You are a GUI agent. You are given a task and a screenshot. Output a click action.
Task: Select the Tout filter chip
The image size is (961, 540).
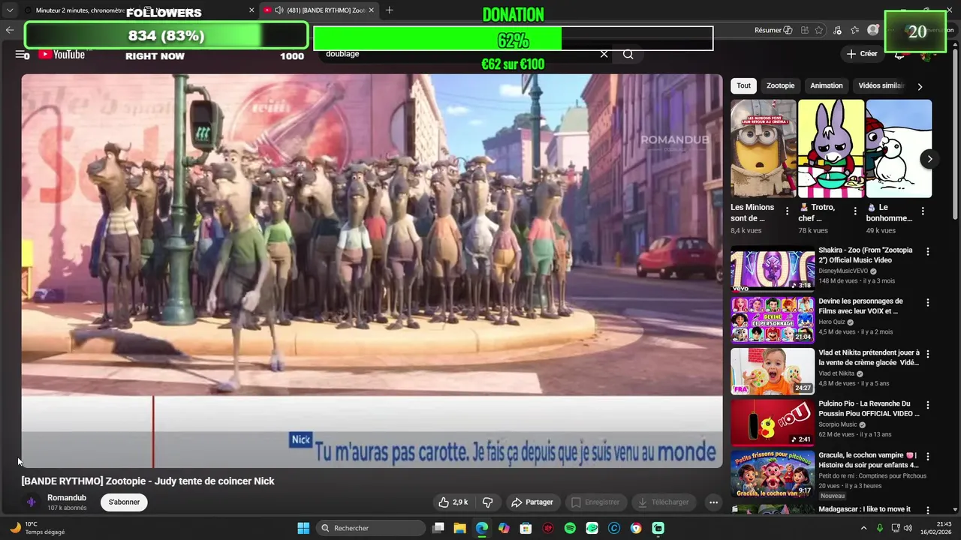point(743,85)
